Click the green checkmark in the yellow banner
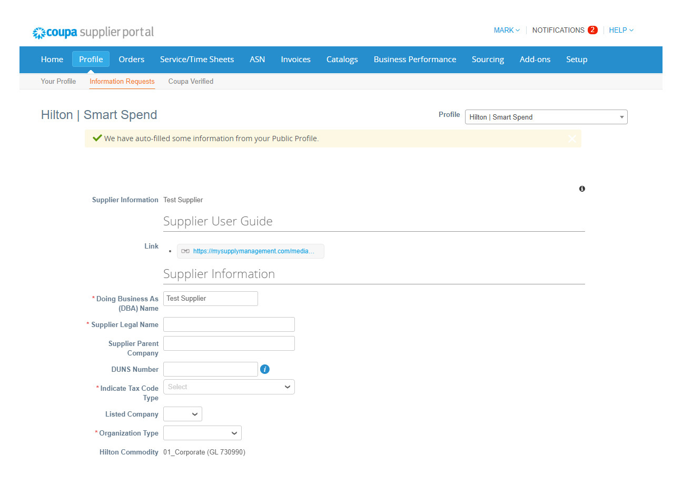Screen dimensions: 682x494 pyautogui.click(x=97, y=138)
